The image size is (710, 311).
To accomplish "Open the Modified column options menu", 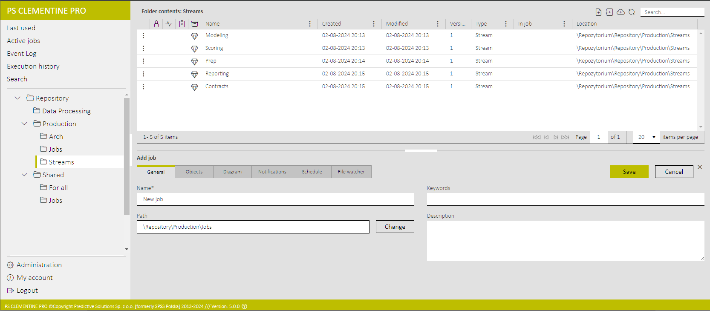I will coord(438,24).
